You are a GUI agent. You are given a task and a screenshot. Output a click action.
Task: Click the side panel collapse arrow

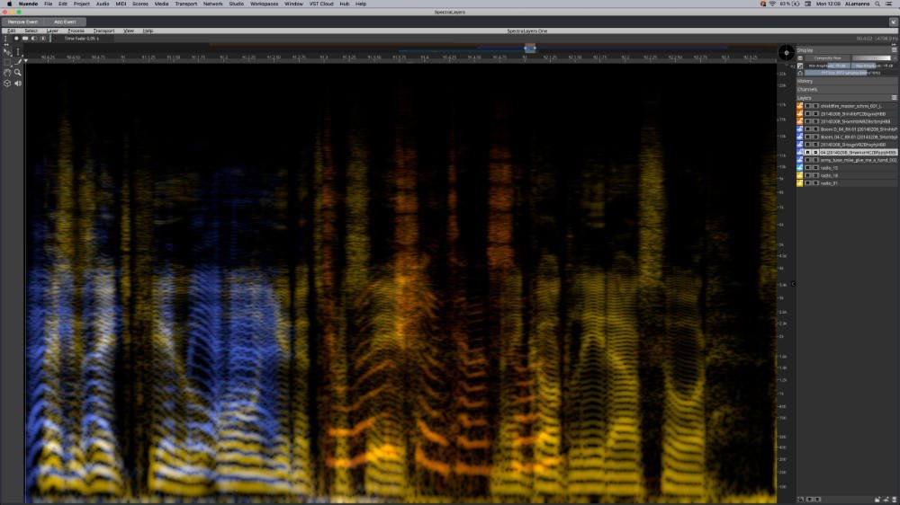point(793,283)
